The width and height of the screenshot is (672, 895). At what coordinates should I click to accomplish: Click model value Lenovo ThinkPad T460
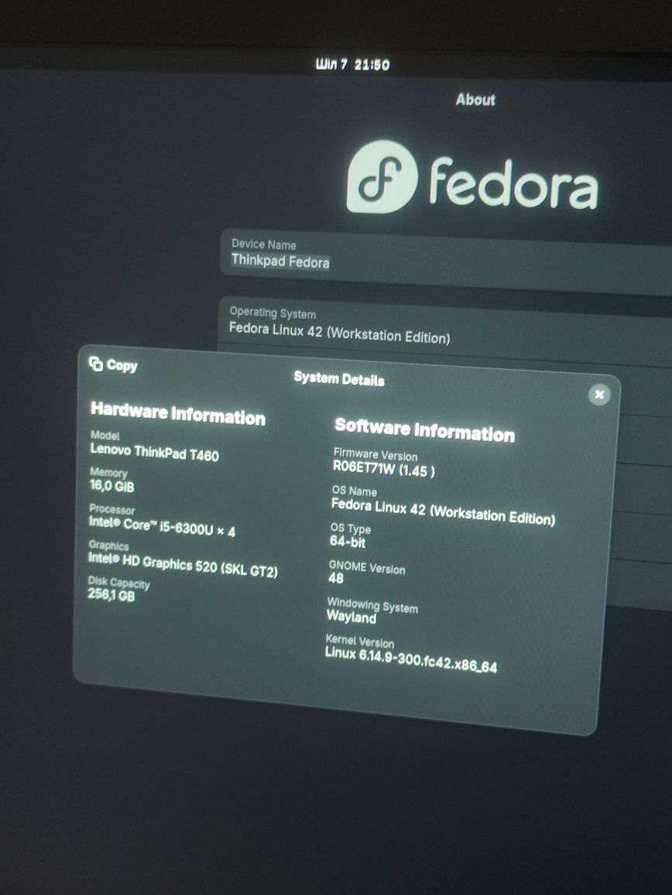(x=154, y=453)
